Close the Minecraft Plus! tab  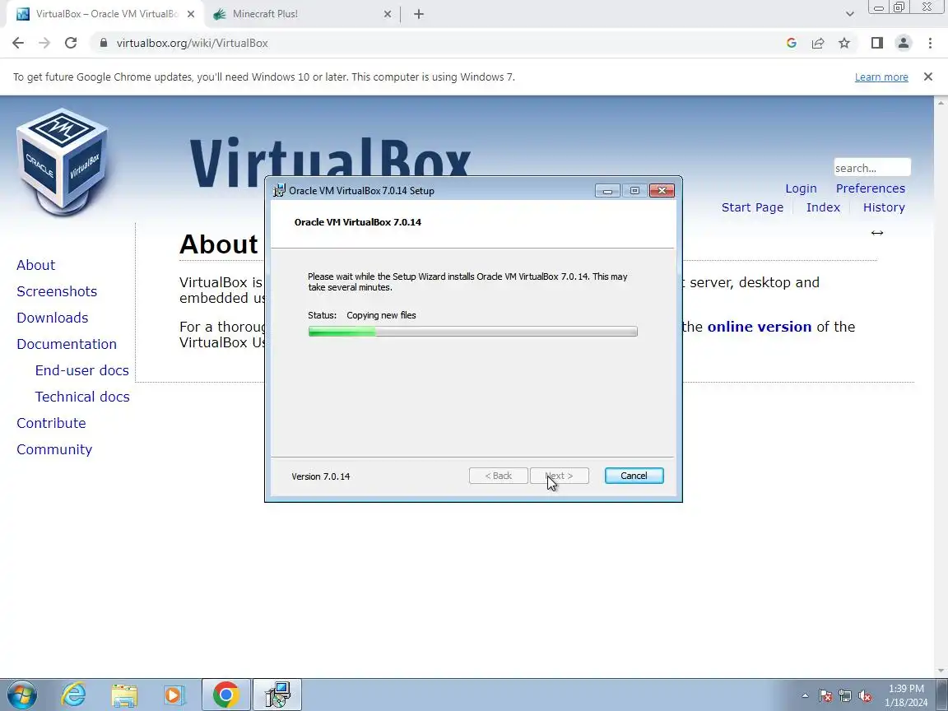coord(388,14)
